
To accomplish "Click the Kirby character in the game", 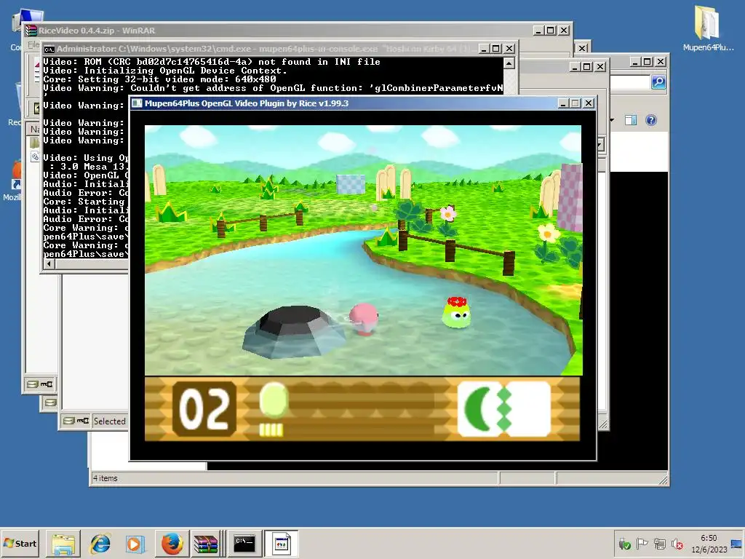I will point(364,319).
